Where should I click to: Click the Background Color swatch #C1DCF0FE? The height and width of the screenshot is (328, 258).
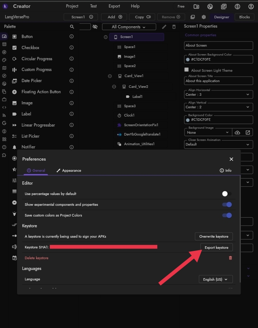[187, 119]
